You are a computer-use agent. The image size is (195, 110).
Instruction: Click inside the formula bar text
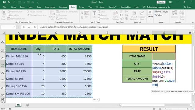click(x=74, y=27)
